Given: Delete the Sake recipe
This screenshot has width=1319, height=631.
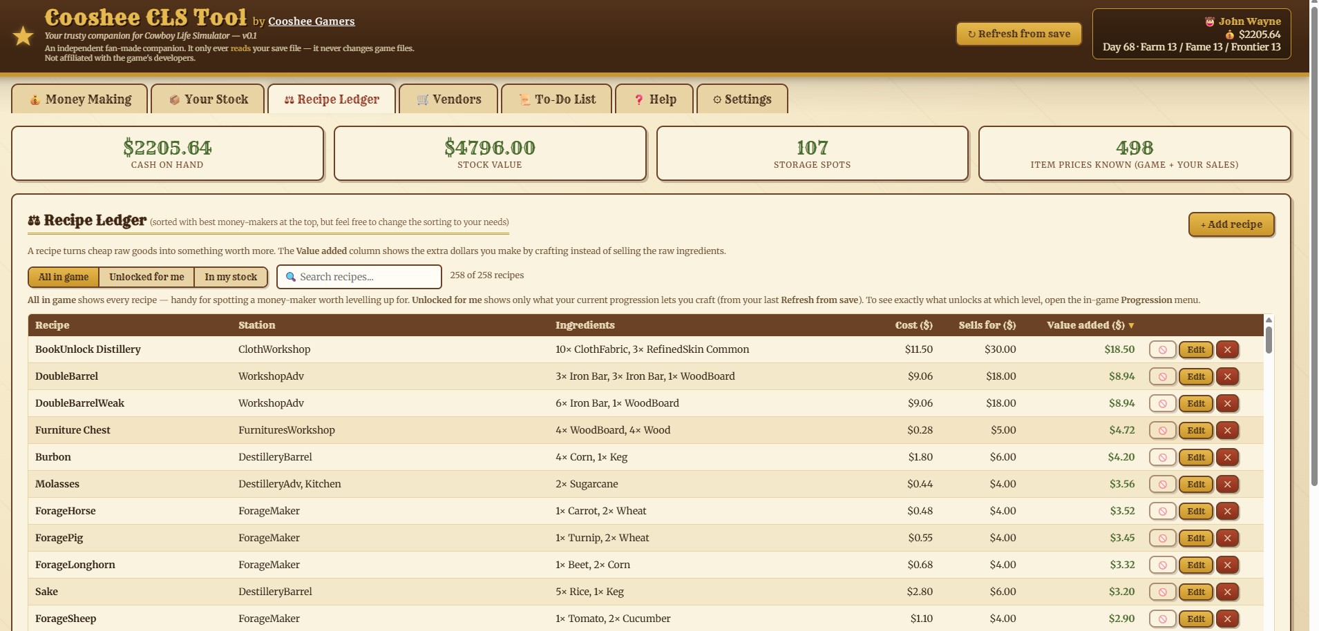Looking at the screenshot, I should click(x=1227, y=592).
